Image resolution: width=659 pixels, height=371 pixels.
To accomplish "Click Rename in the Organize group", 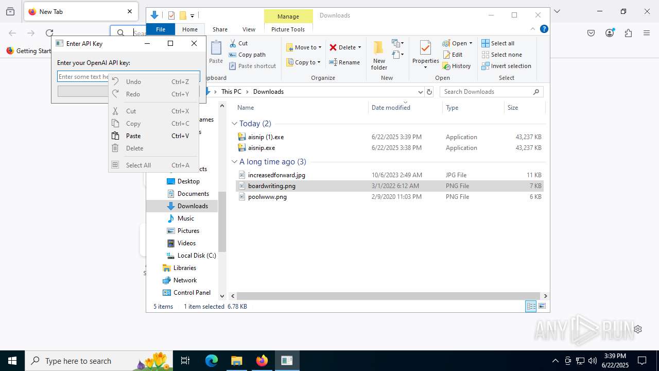I will [x=344, y=62].
